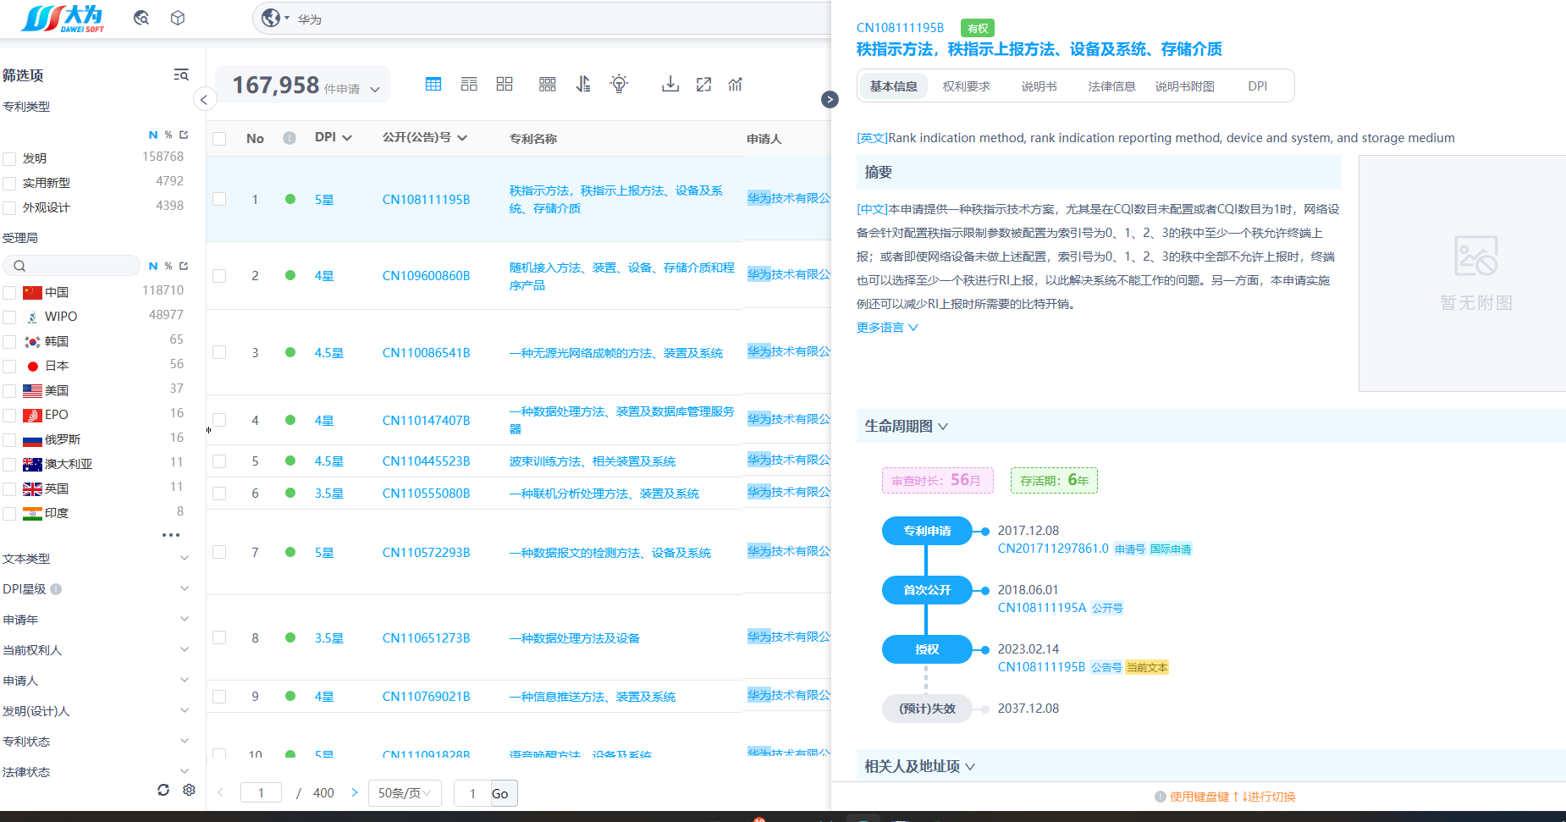This screenshot has height=822, width=1566.
Task: Click the download export icon
Action: click(x=670, y=84)
